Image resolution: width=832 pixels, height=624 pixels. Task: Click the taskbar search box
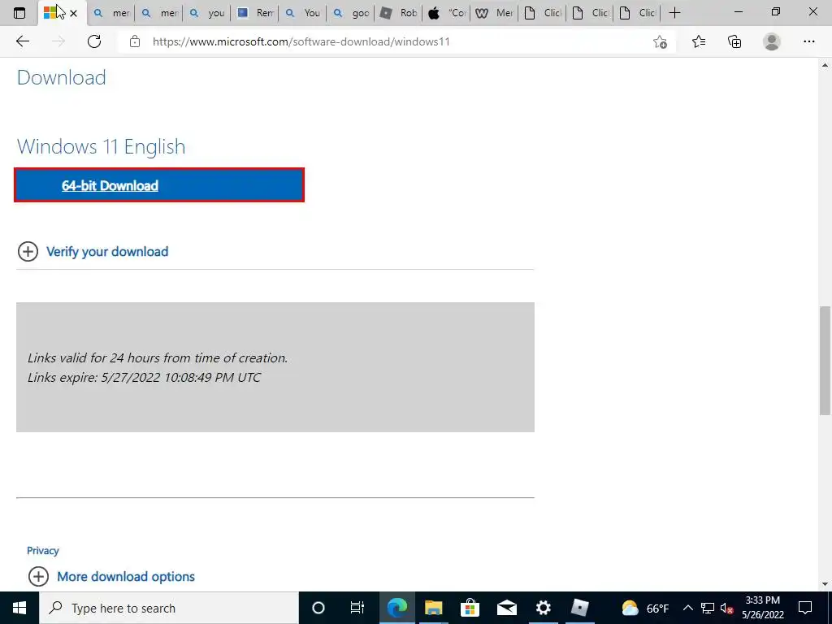pos(169,608)
